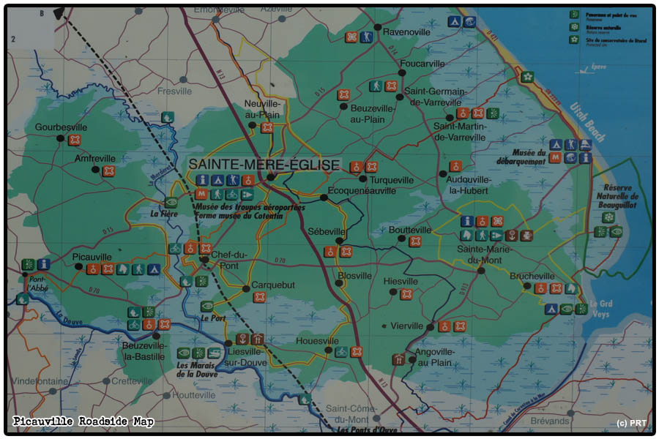Click the Réserve naturelle legend icon
The image size is (659, 439).
pyautogui.click(x=574, y=26)
